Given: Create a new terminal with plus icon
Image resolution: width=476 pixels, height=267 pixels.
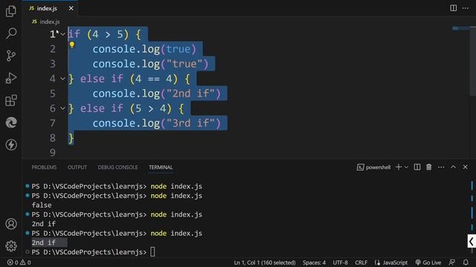Looking at the screenshot, I should 399,167.
